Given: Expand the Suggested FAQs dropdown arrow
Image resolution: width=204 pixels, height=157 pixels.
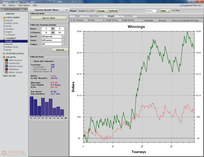Looking at the screenshot, I should (202, 6).
